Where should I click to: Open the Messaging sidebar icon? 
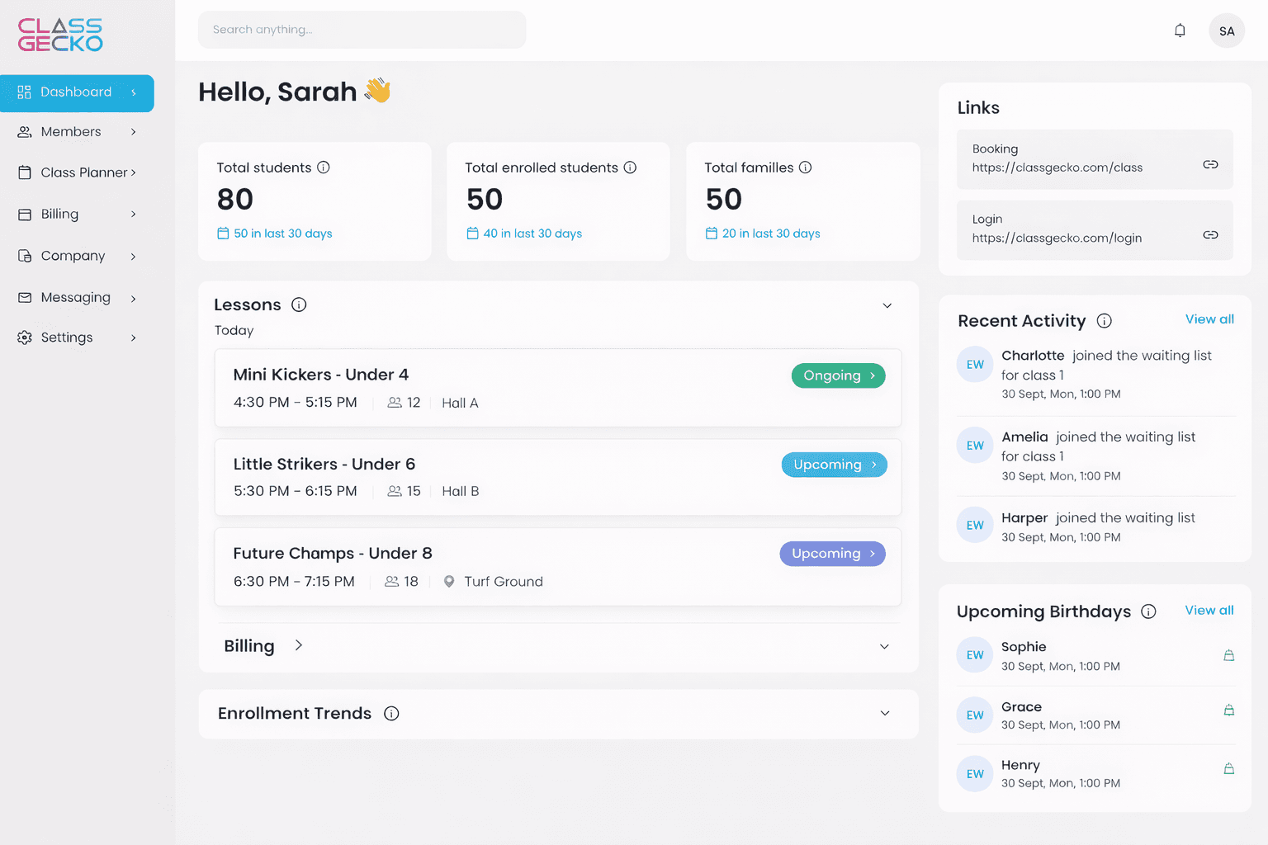pos(24,297)
